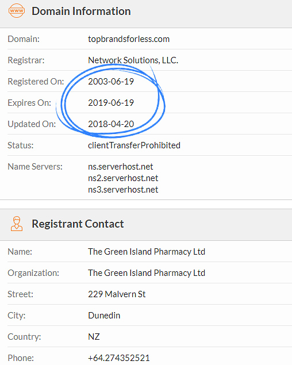This screenshot has width=292, height=365.
Task: Click the Street: label
Action: pyautogui.click(x=20, y=294)
